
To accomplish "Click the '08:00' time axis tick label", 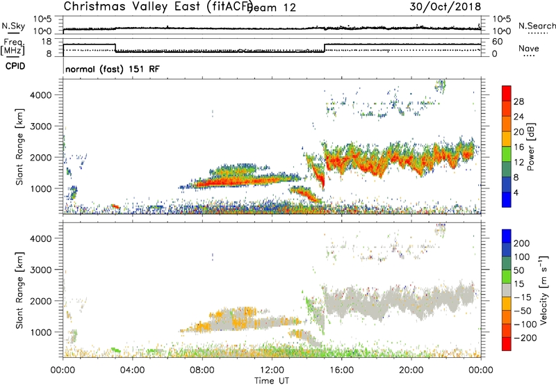I will point(202,370).
